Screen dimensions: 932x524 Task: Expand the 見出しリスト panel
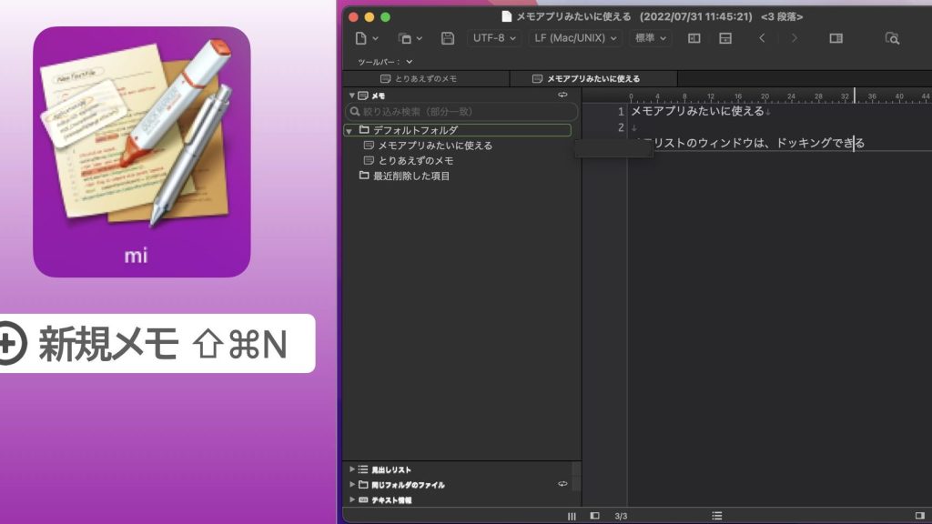pyautogui.click(x=352, y=469)
